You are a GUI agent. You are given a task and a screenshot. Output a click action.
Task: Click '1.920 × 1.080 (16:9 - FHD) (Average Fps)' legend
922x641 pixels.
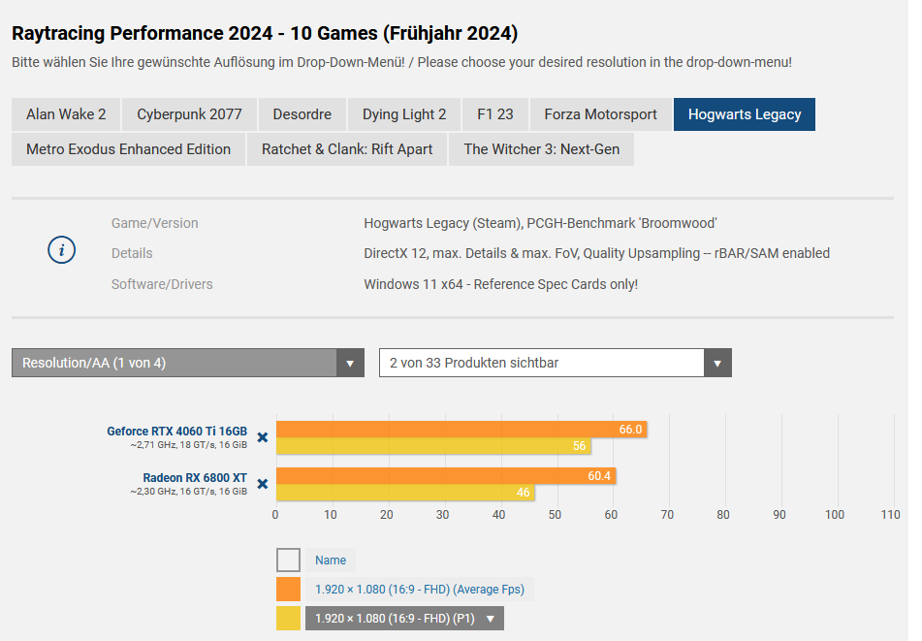pos(420,590)
